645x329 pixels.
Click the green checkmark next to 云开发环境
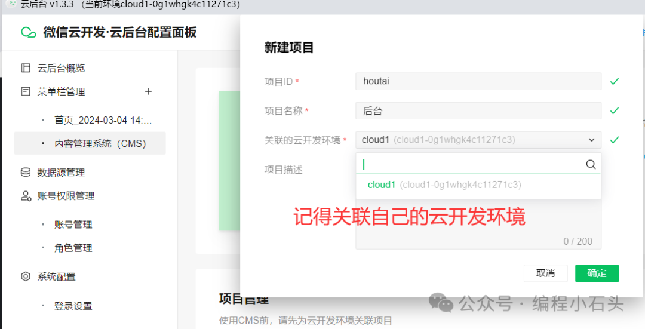click(615, 140)
